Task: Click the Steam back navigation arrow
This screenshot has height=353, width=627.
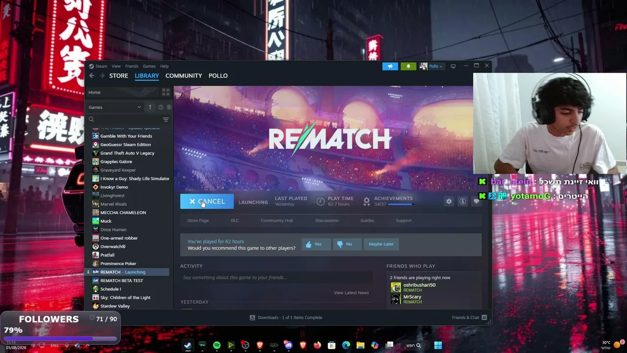Action: [x=92, y=76]
